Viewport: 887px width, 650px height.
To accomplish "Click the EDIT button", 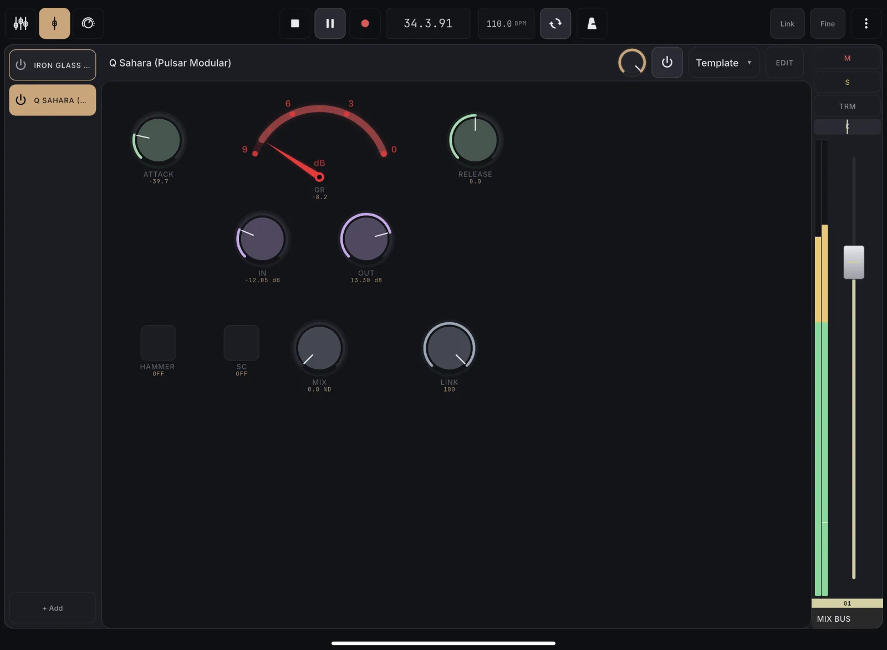I will [784, 63].
